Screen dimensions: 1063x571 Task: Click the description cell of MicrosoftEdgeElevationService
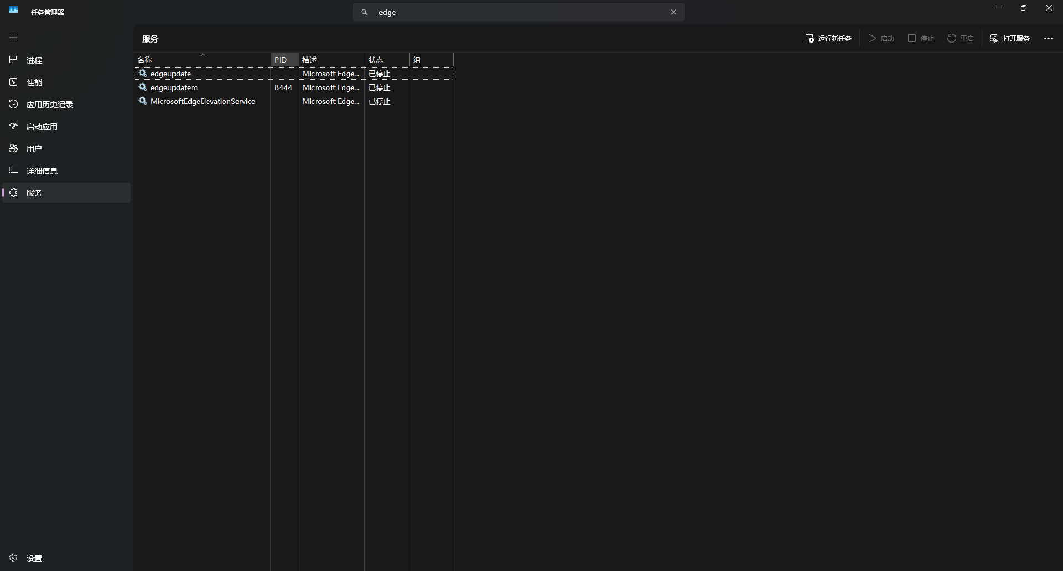tap(331, 101)
